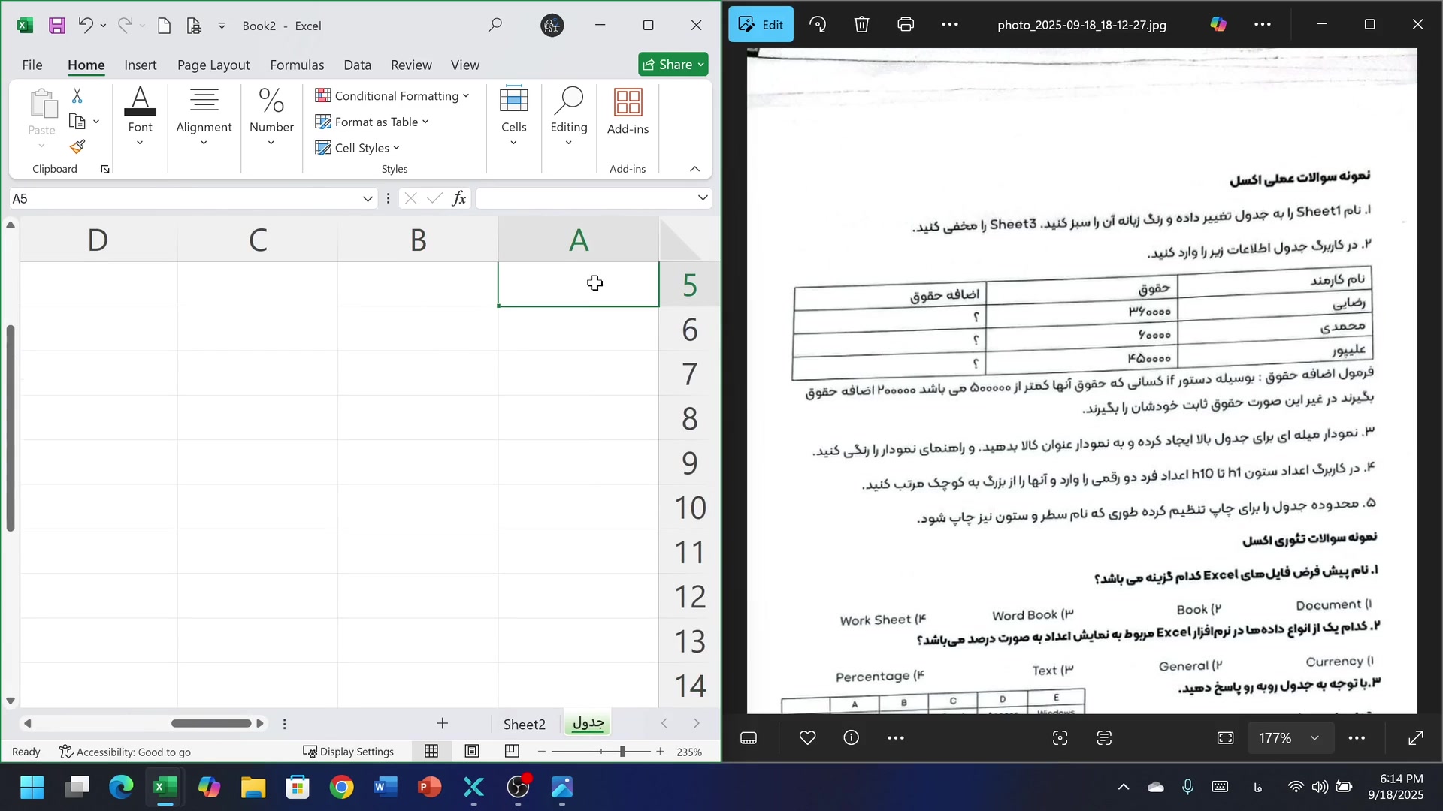Viewport: 1443px width, 811px height.
Task: Click the Excel zoom slider handle
Action: click(622, 751)
